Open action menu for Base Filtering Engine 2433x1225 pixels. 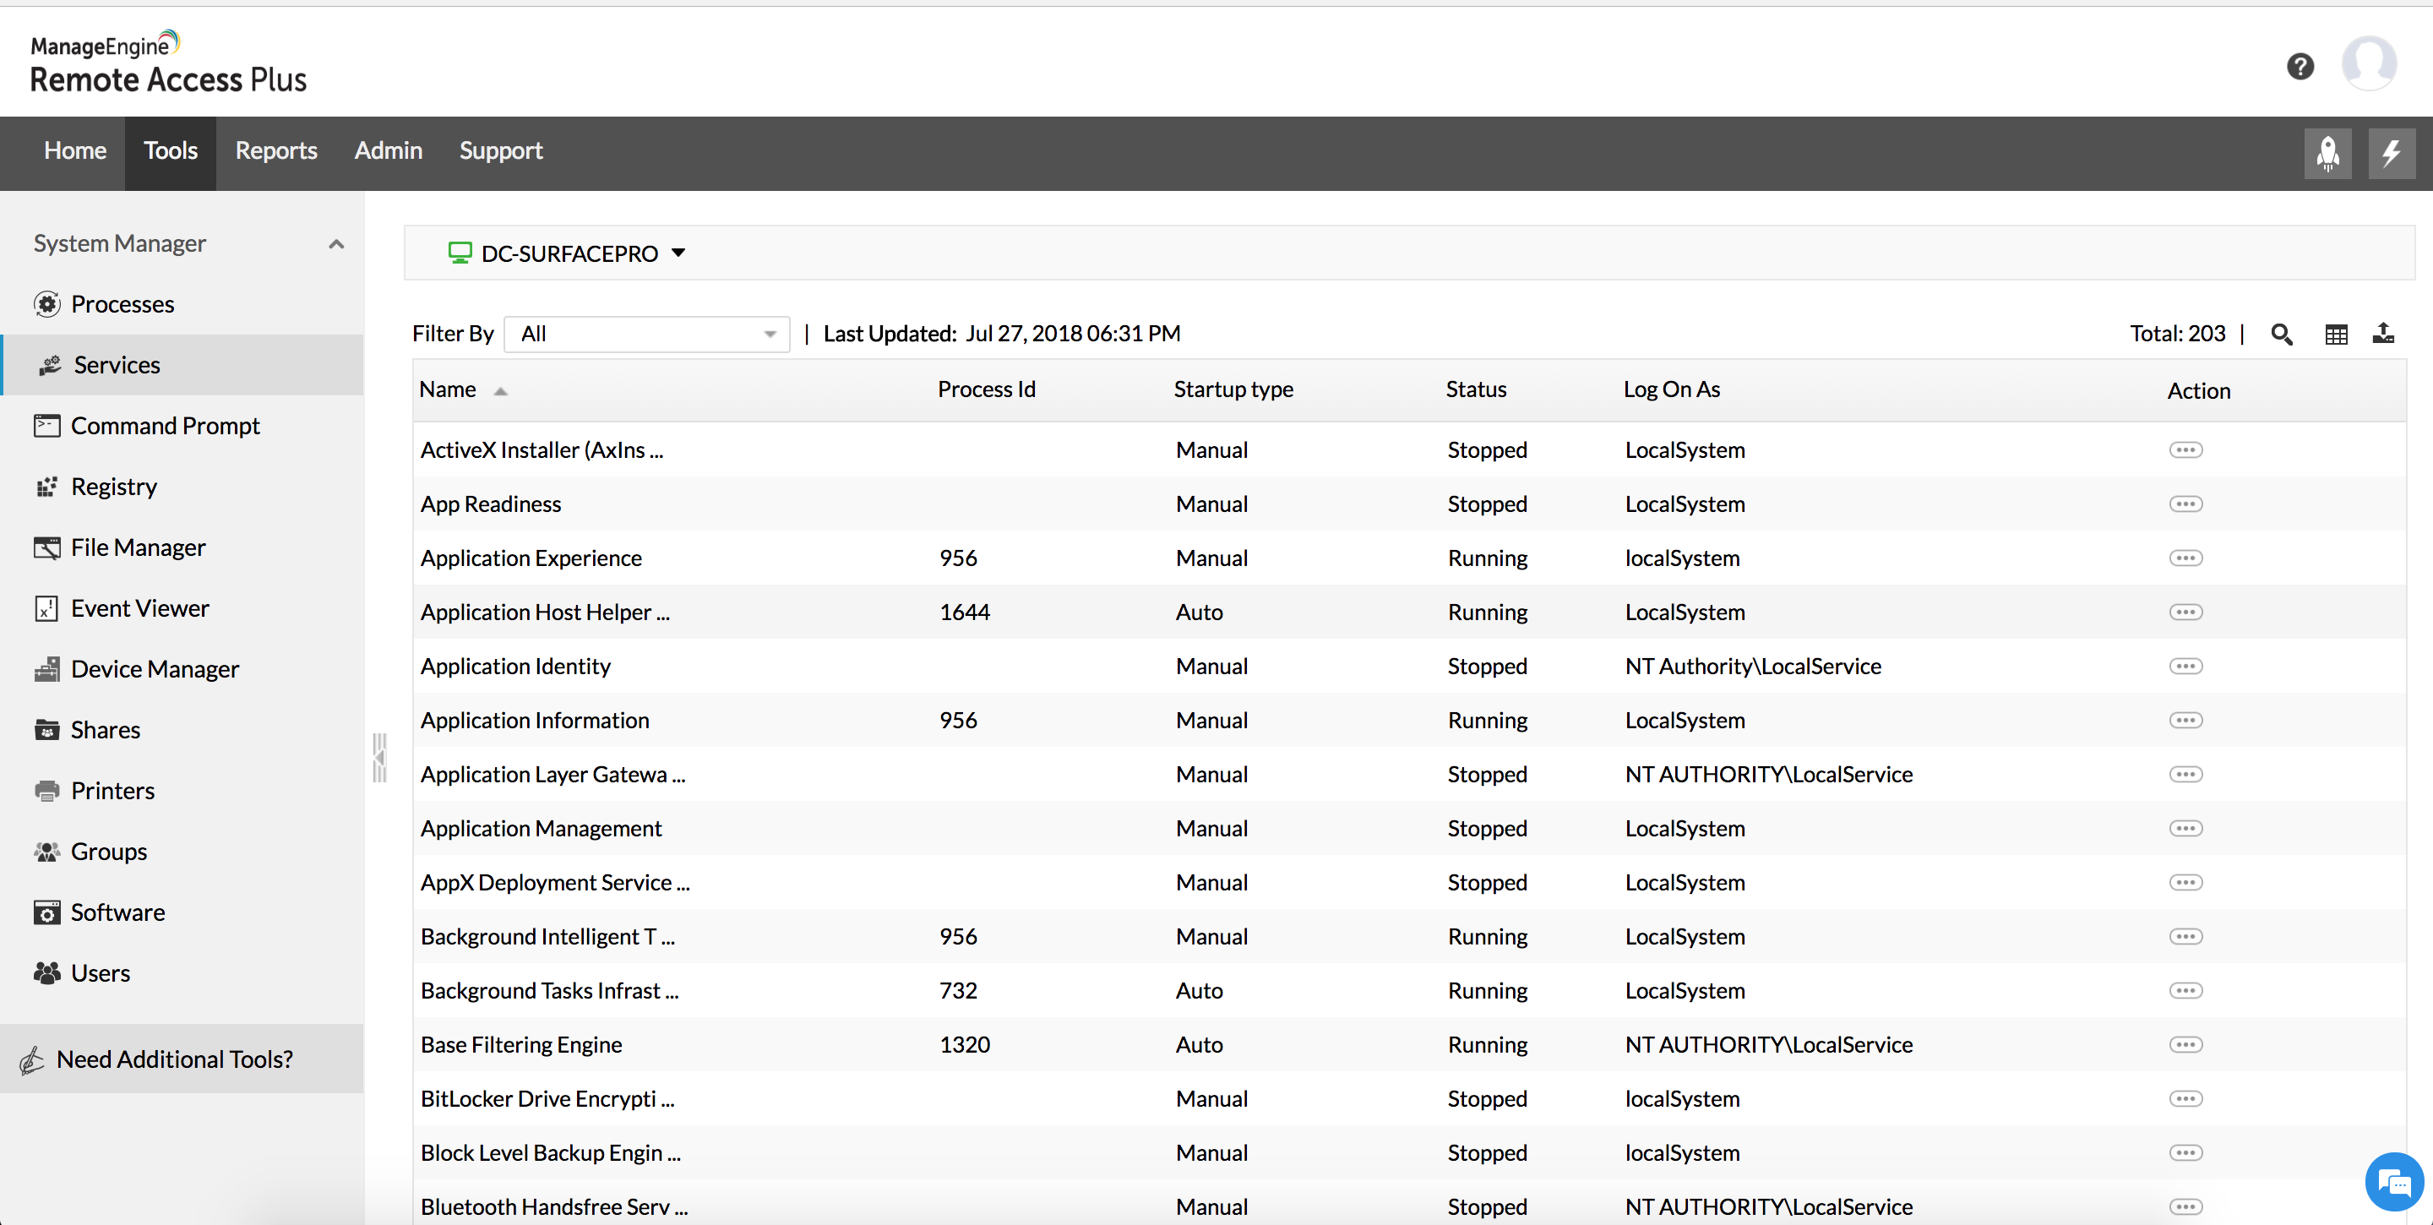pos(2185,1044)
